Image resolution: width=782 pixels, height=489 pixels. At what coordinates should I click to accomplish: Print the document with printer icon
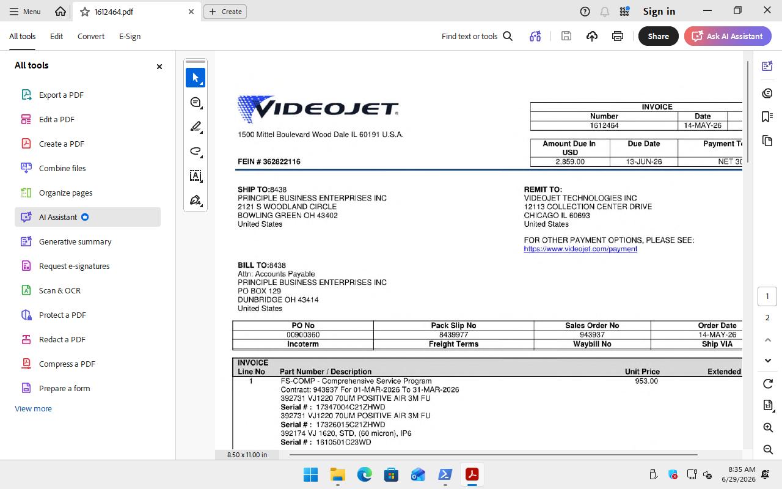618,36
